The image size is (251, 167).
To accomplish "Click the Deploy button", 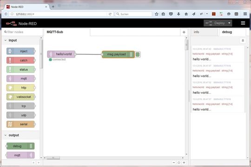I will point(215,23).
